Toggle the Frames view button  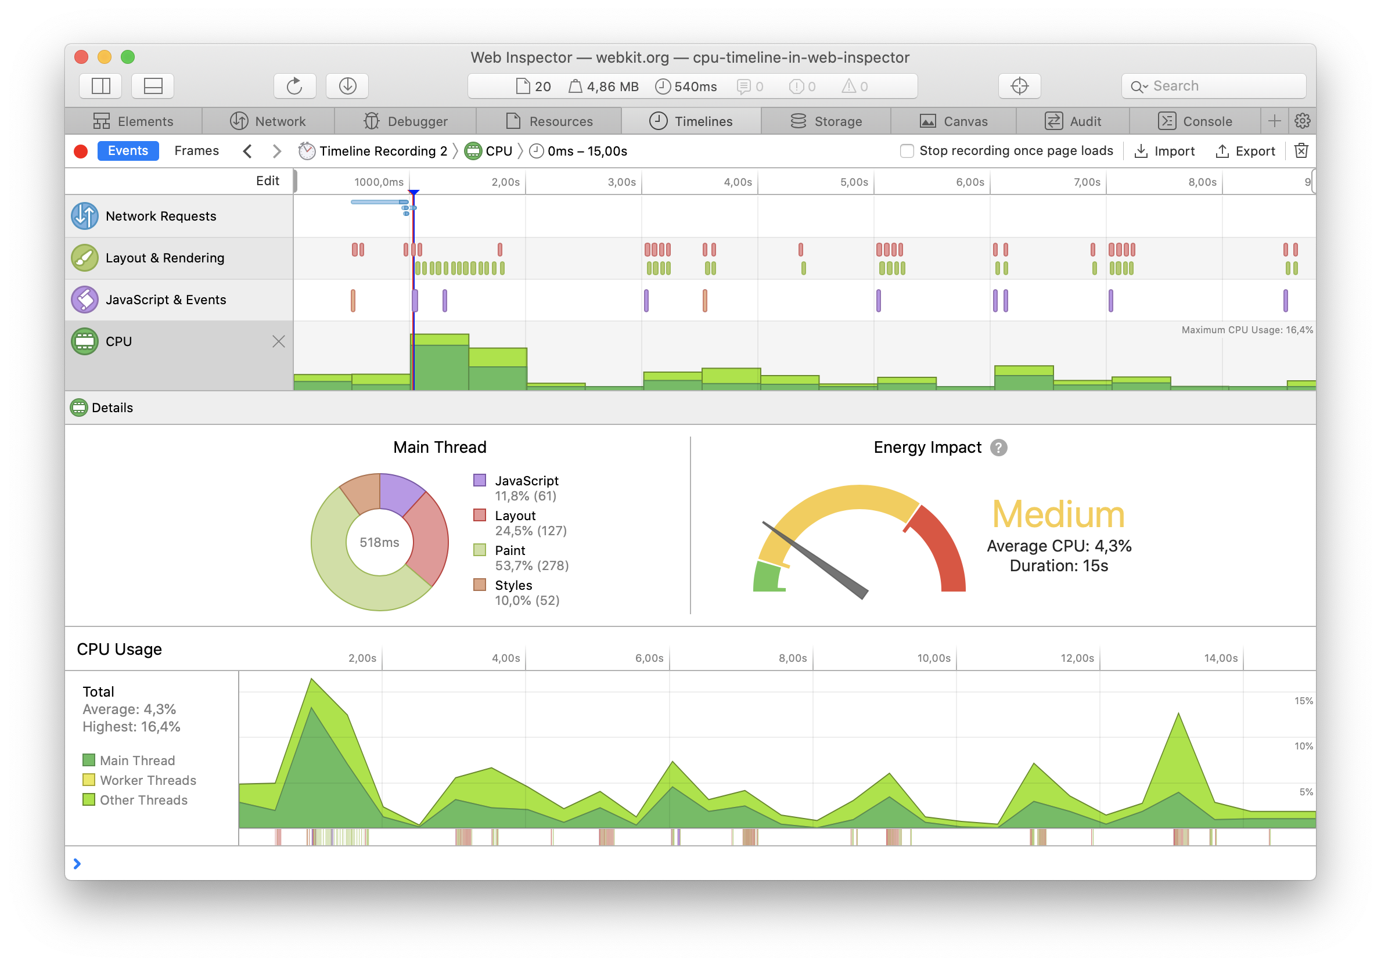point(197,150)
